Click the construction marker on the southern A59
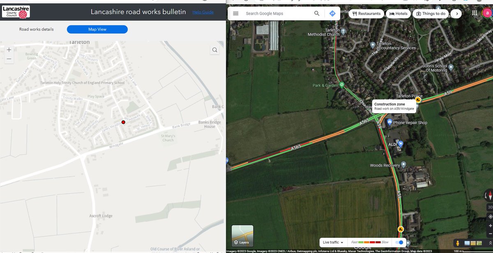The image size is (493, 253). pos(401,229)
